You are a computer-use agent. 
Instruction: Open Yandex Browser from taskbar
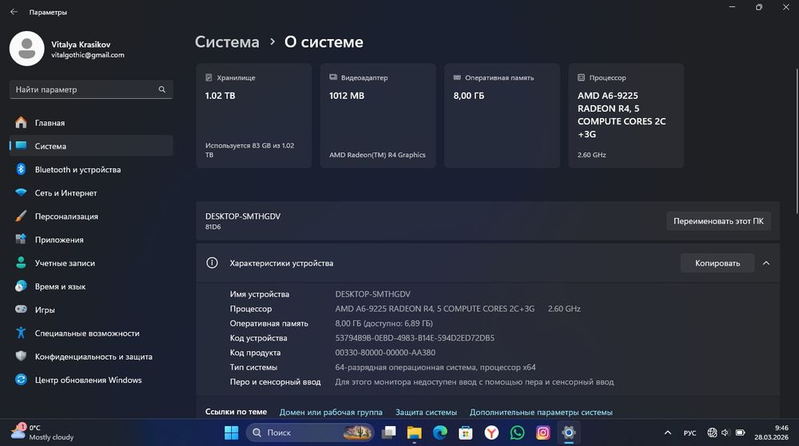(491, 432)
